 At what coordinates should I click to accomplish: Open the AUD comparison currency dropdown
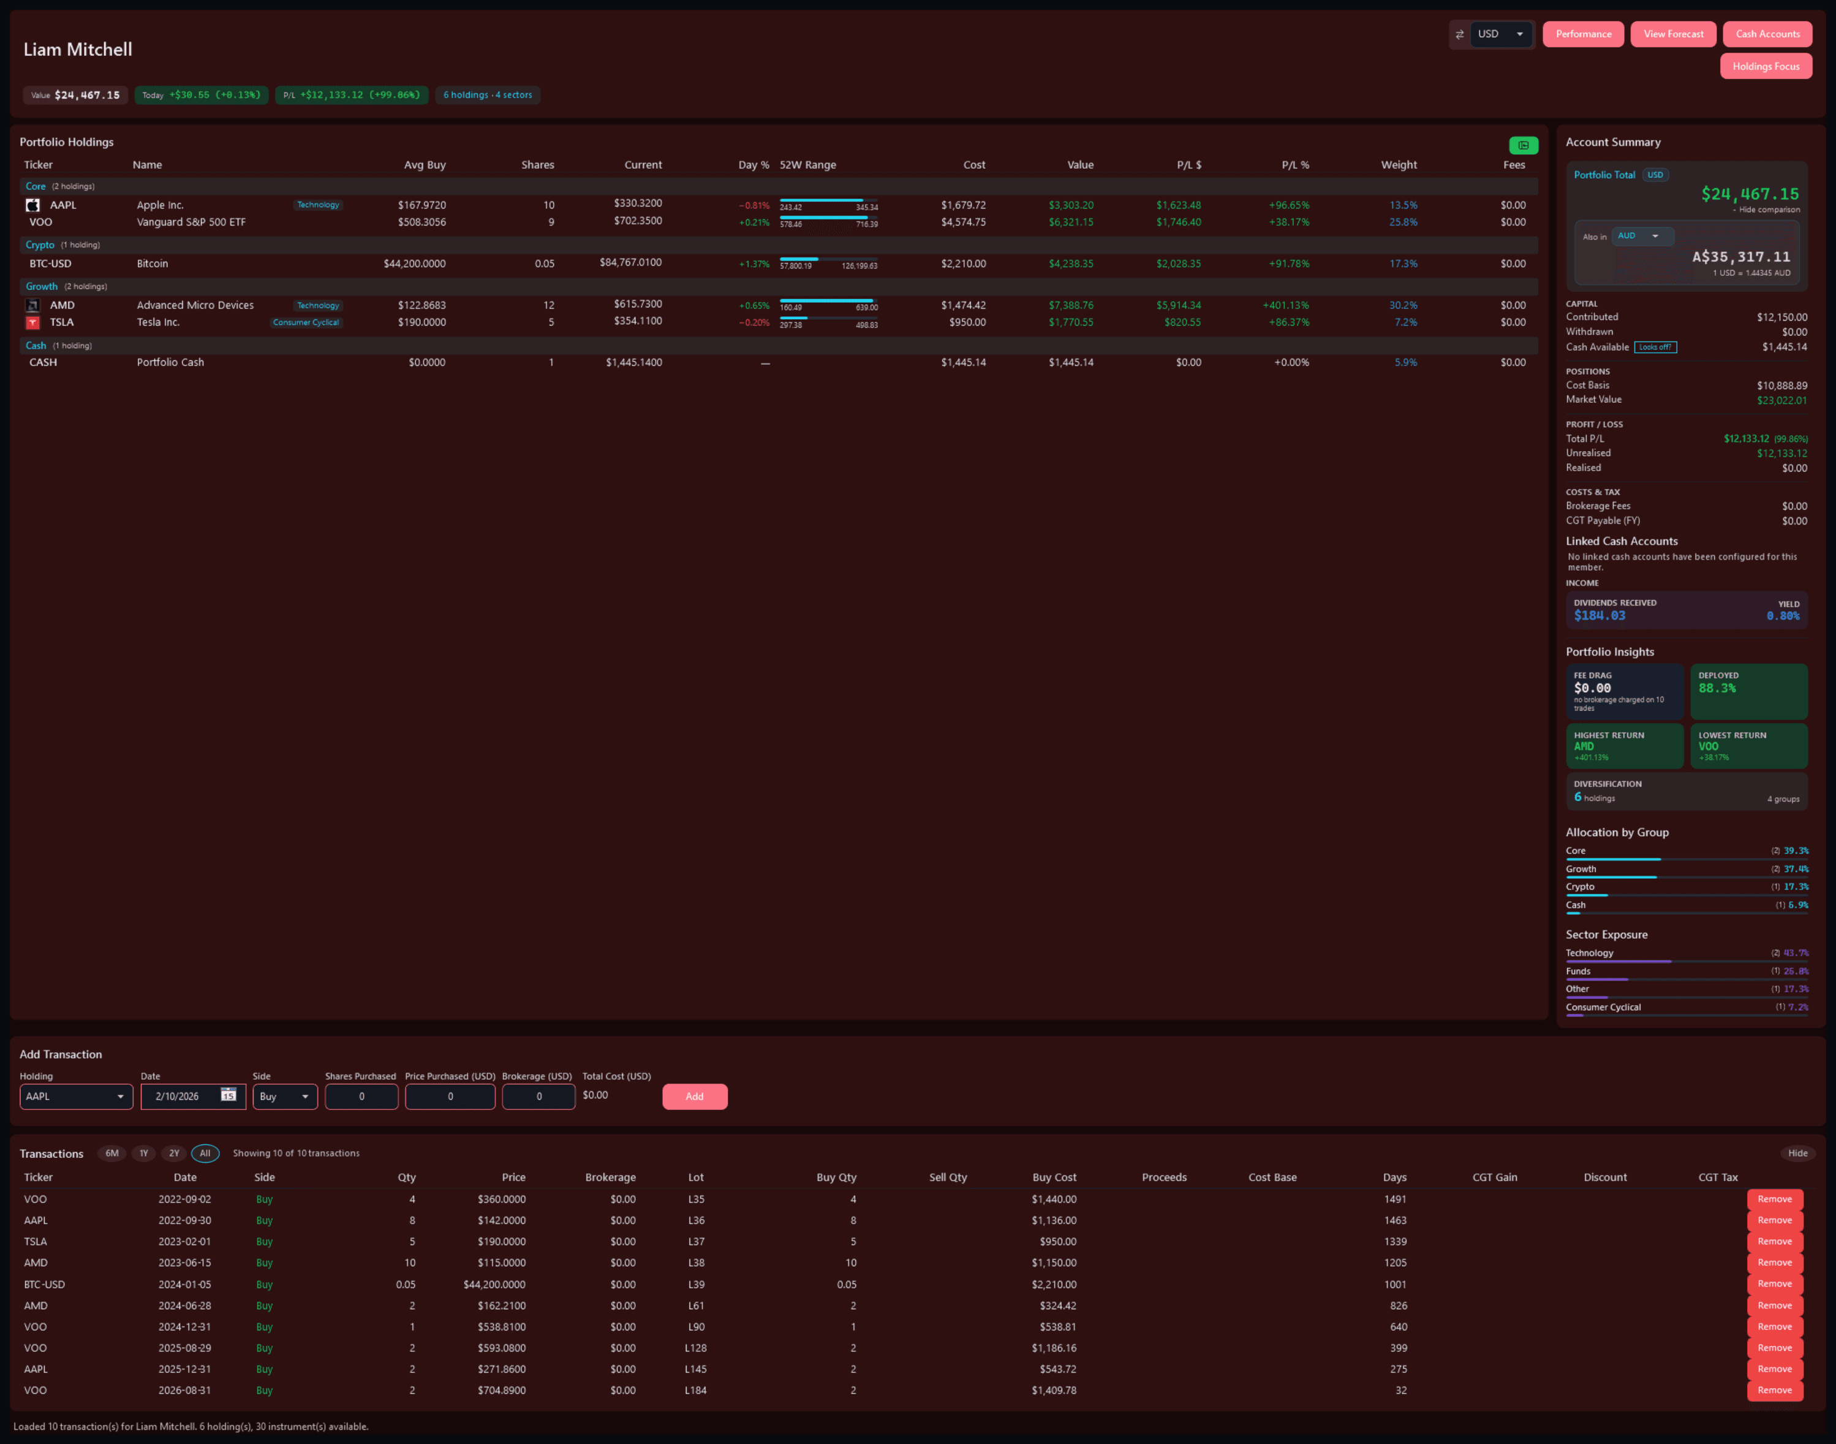(x=1642, y=236)
